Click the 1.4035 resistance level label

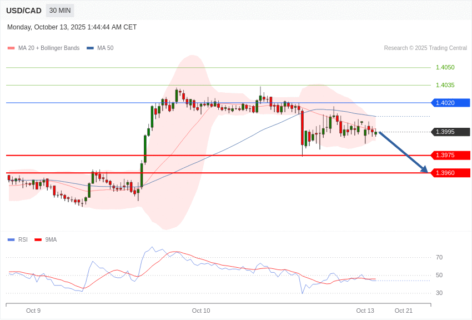[x=445, y=85]
